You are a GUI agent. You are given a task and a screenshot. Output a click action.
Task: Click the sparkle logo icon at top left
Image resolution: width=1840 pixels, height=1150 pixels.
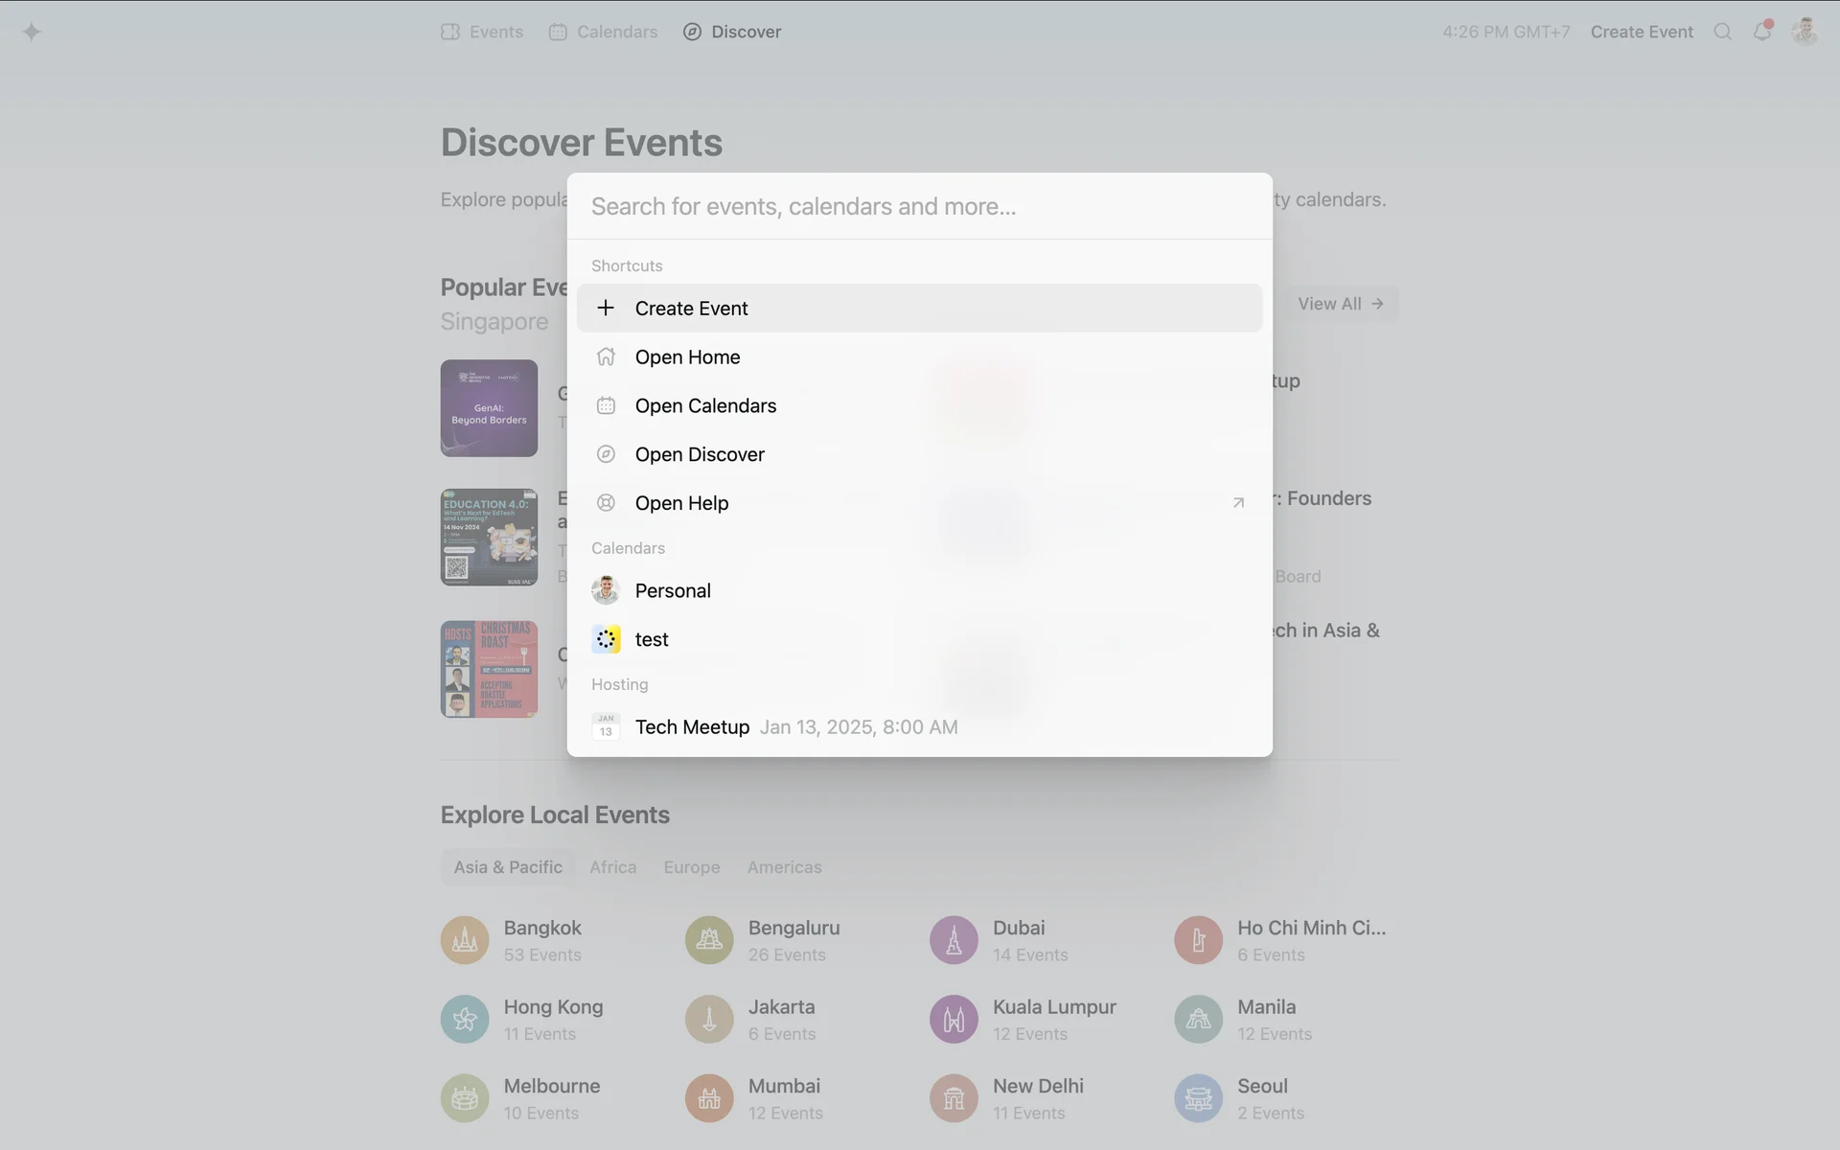[x=32, y=32]
